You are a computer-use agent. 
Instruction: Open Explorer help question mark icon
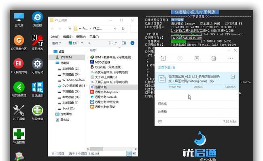coord(132,43)
